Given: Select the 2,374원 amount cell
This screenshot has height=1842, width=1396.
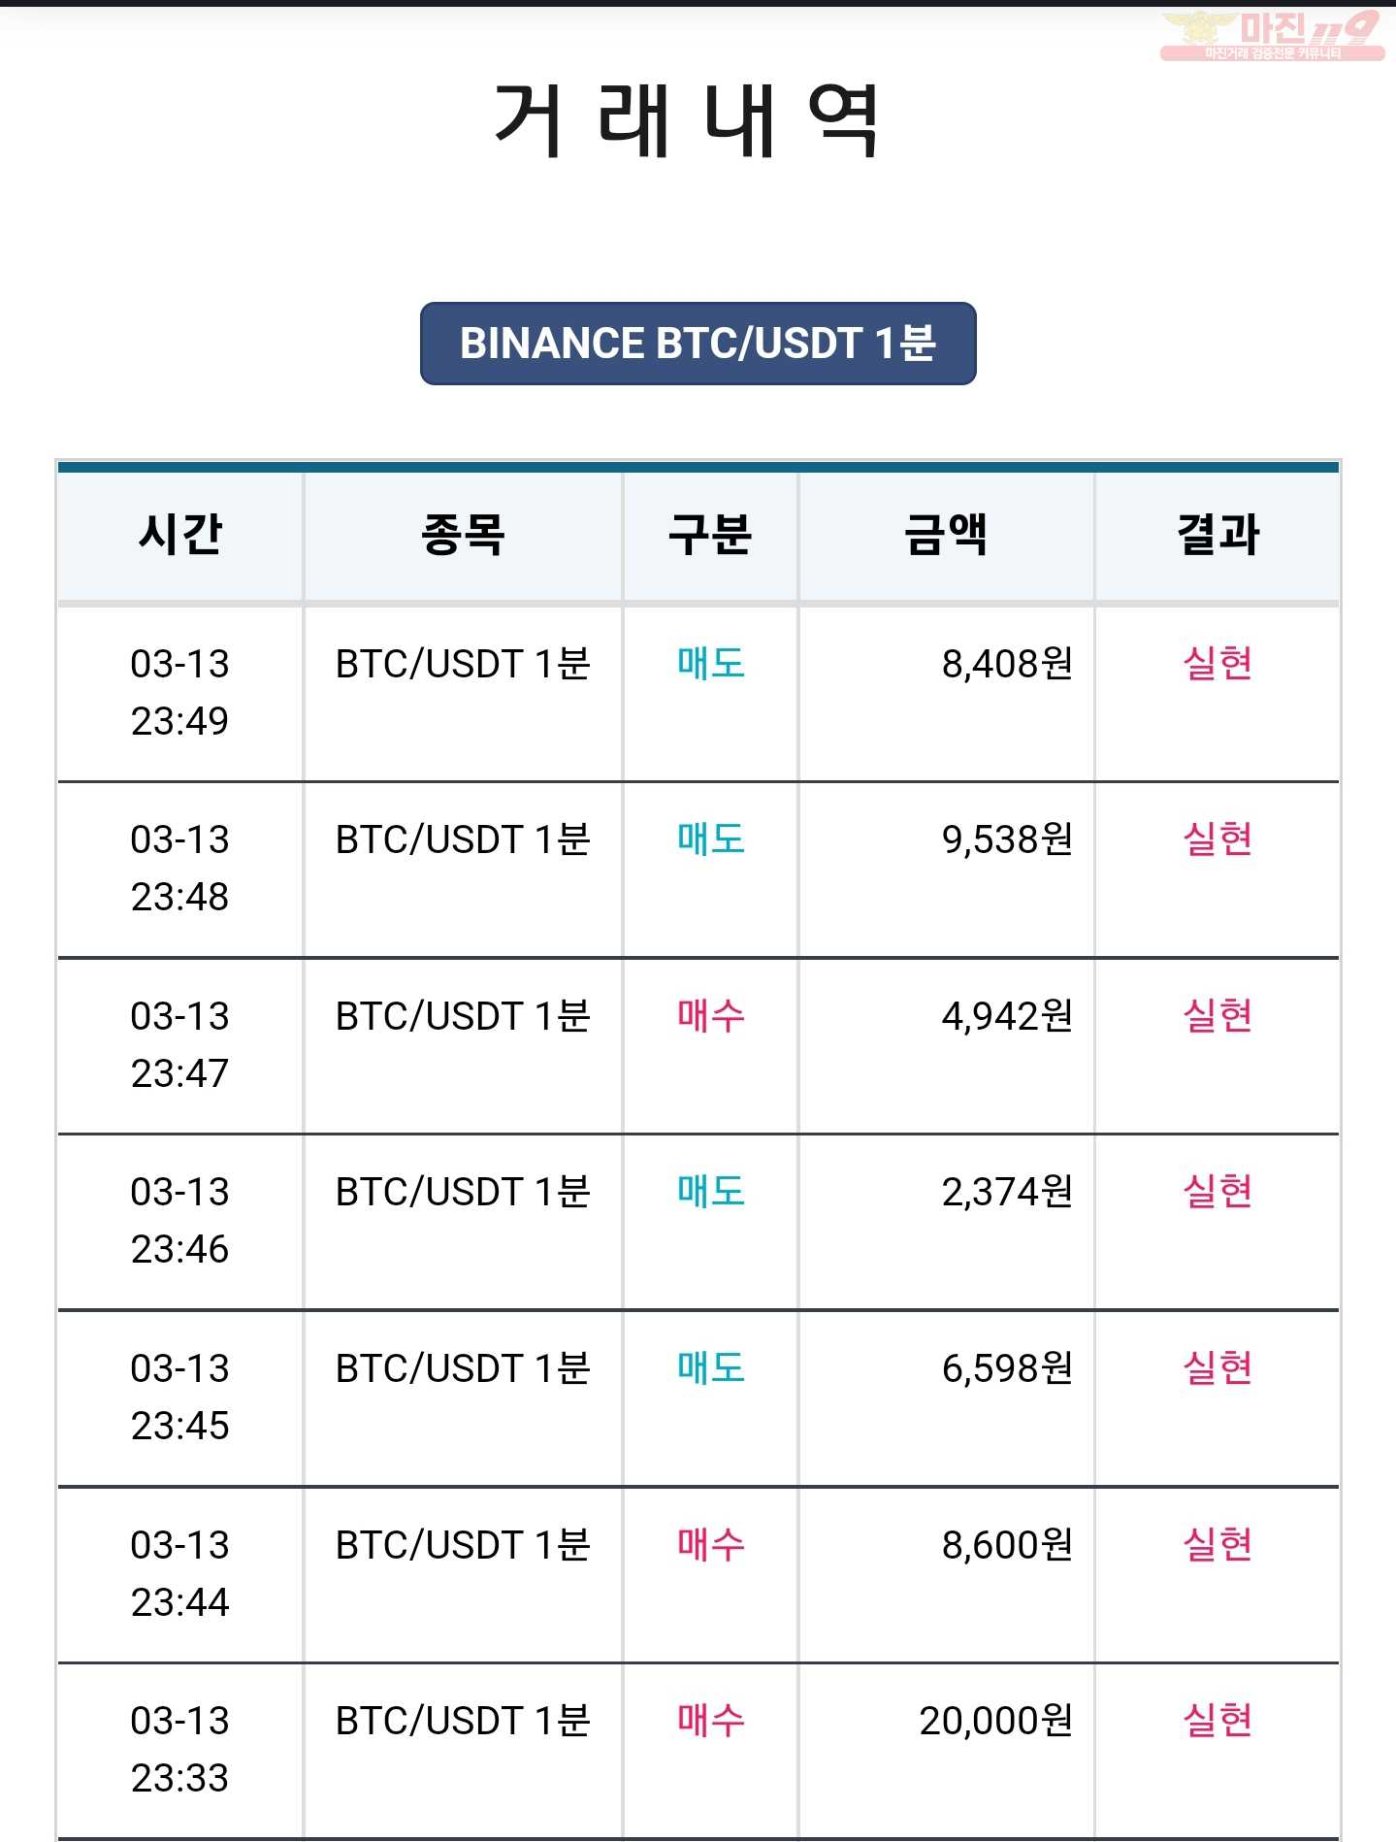Looking at the screenshot, I should [946, 1222].
